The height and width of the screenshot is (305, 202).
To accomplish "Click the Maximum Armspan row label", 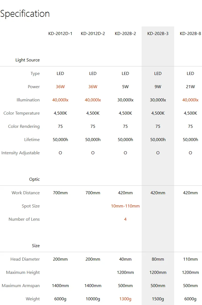I will pos(21,286).
